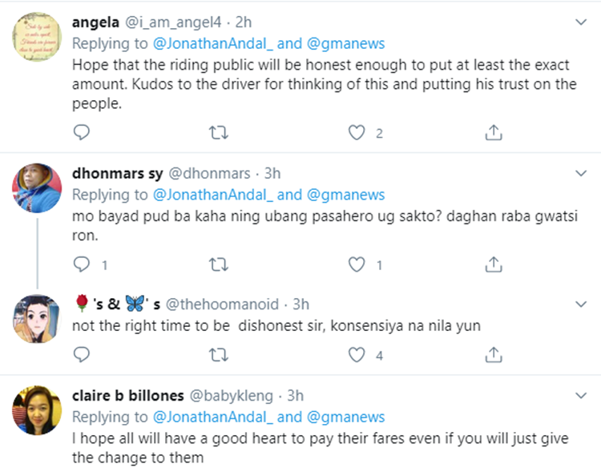The height and width of the screenshot is (476, 601).
Task: Share thehoomanoid's tweet
Action: pos(494,354)
